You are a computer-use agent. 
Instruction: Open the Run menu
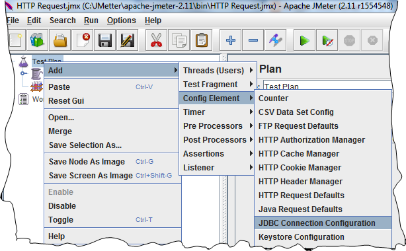[x=91, y=20]
